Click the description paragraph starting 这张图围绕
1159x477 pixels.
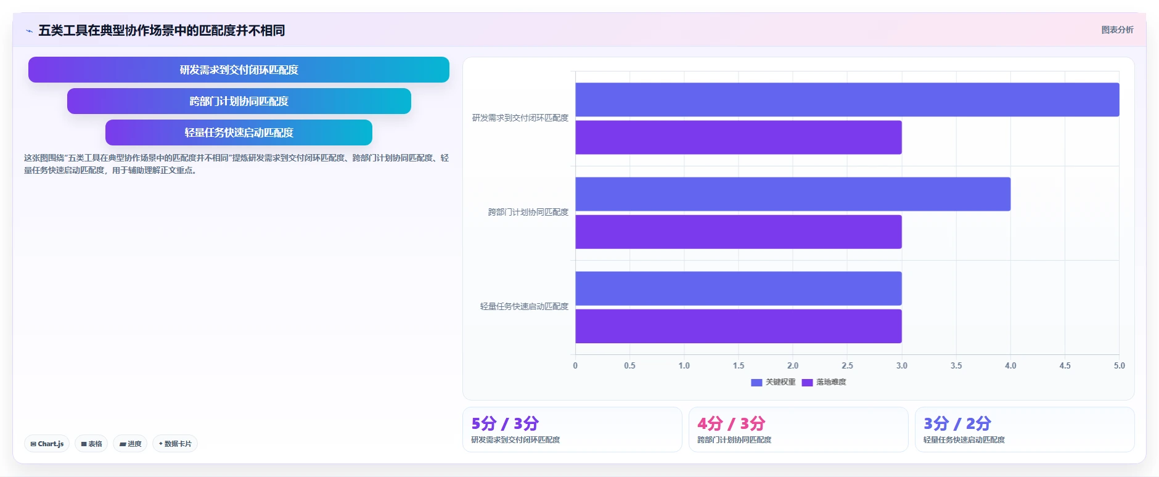[237, 164]
